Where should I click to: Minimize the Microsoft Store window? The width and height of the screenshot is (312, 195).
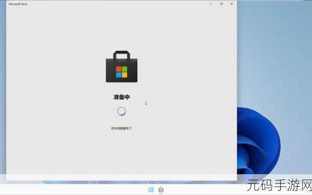211,4
